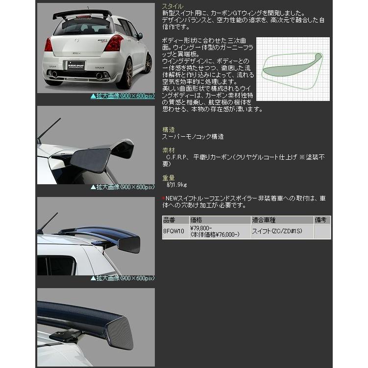Click the 備考 table header
Viewport: 368px width, 368px height.
pos(322,220)
